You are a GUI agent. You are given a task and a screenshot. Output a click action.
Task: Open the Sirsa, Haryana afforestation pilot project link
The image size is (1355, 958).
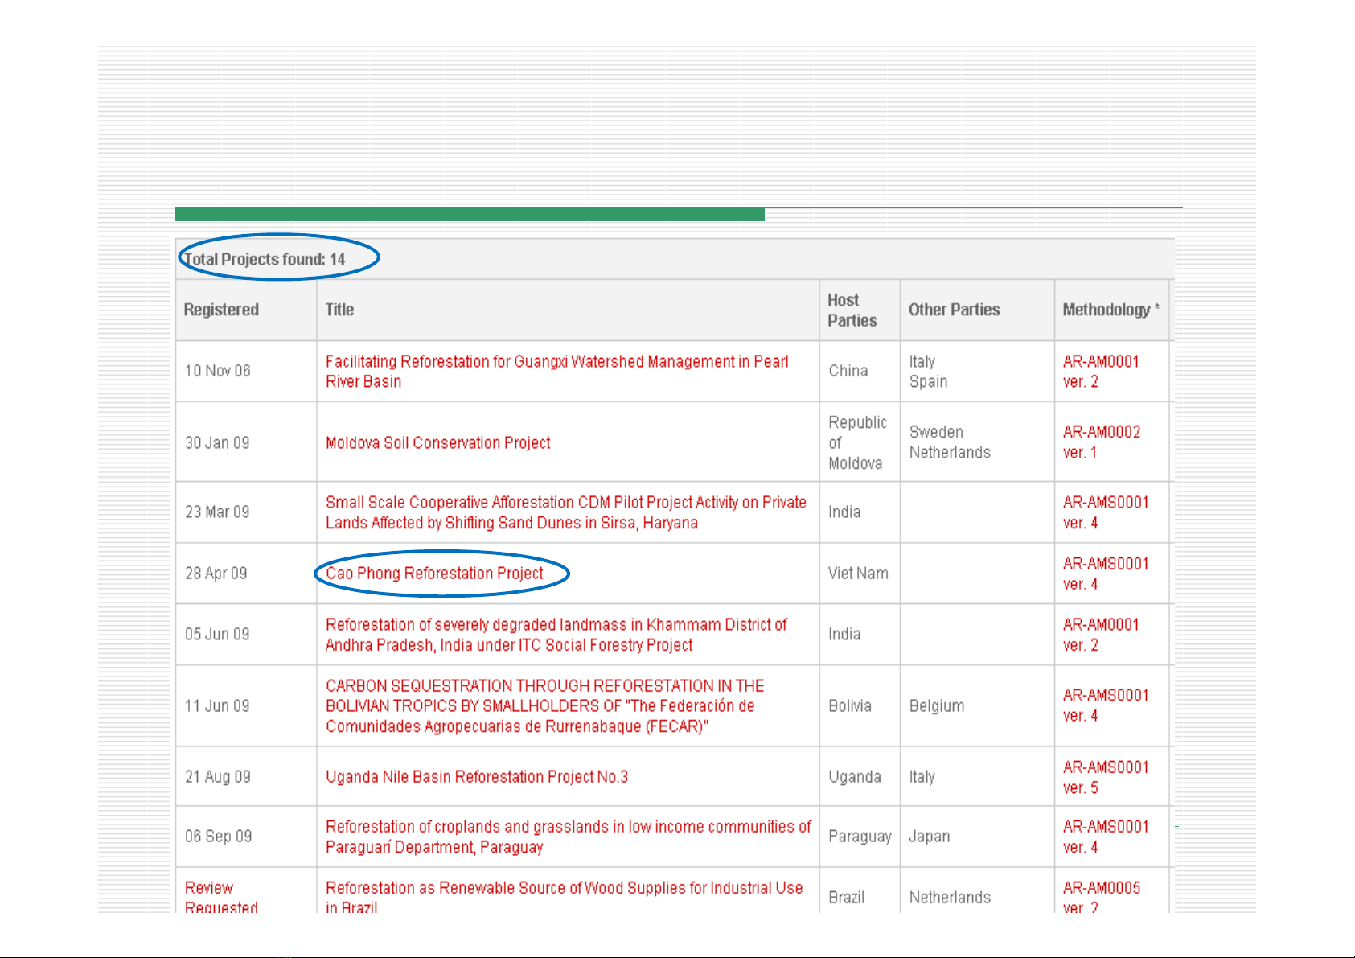click(x=566, y=512)
